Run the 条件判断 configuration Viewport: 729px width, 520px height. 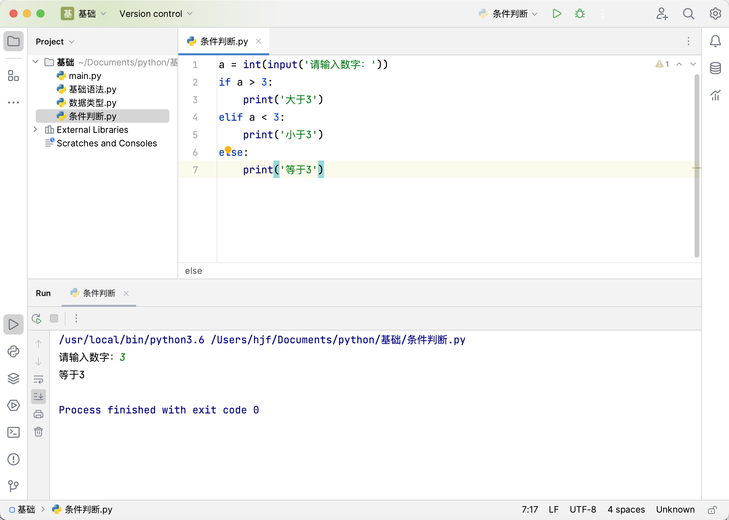pyautogui.click(x=557, y=14)
